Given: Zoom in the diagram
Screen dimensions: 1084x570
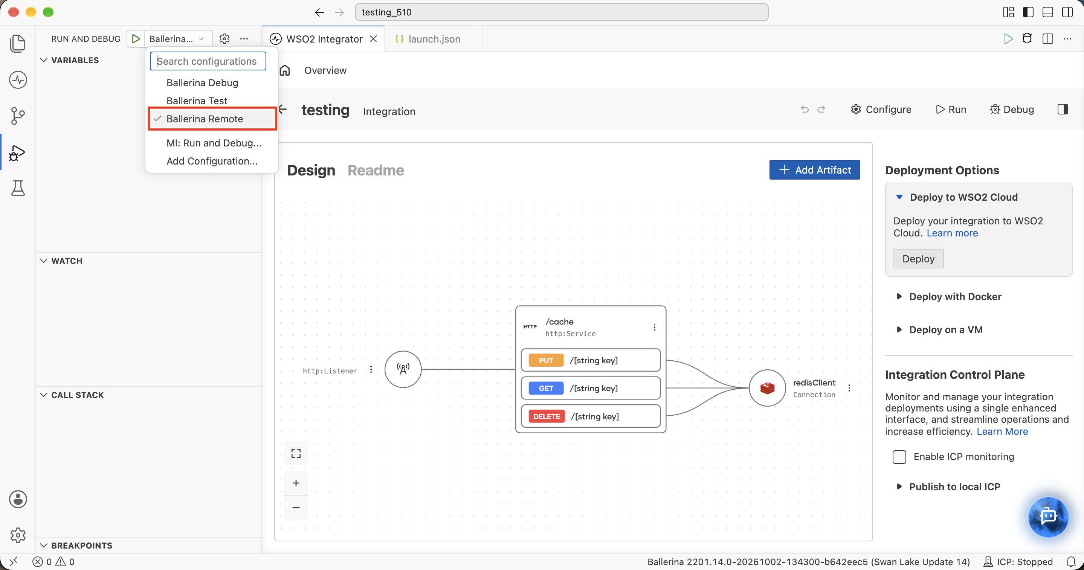Looking at the screenshot, I should point(296,483).
